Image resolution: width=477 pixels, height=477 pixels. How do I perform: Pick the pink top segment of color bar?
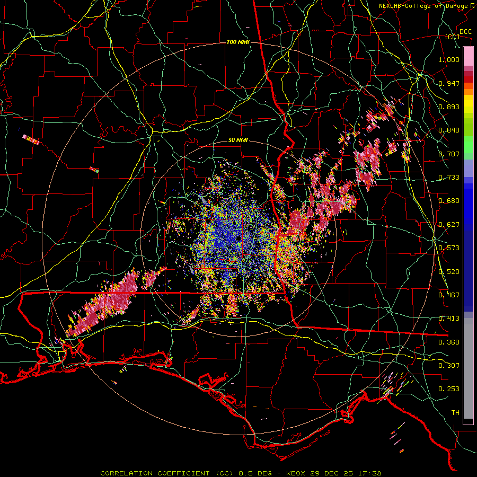point(468,56)
